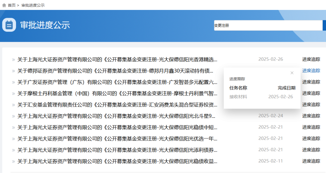Click the » arrow before 摩根士丹利基金 row
The height and width of the screenshot is (173, 326).
[x=14, y=94]
